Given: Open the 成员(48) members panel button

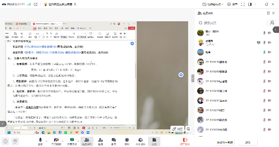Looking at the screenshot, I should [86, 140].
